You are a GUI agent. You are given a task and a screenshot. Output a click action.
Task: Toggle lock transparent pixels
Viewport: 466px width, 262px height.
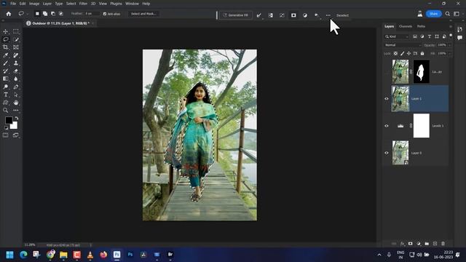(x=395, y=53)
